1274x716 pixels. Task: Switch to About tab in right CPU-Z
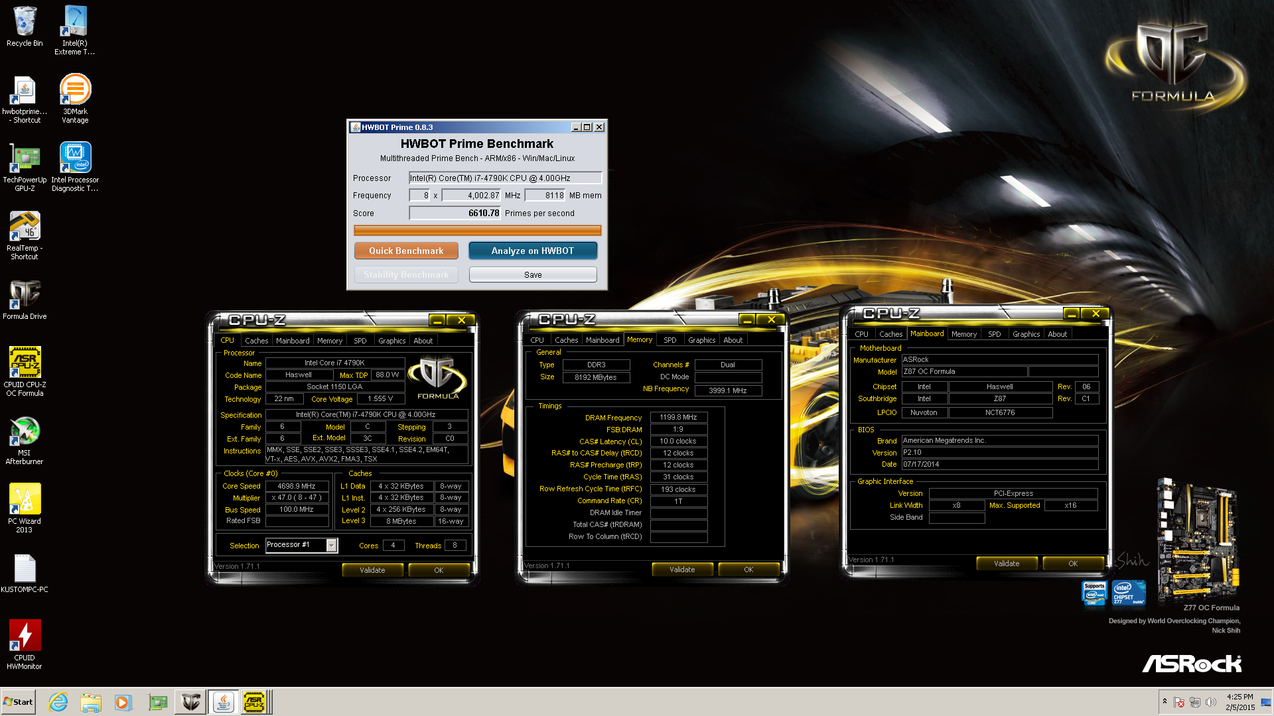(x=1058, y=334)
